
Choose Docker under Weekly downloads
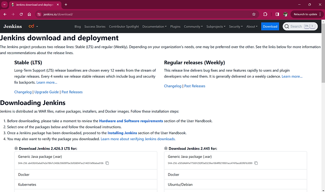click(235, 175)
